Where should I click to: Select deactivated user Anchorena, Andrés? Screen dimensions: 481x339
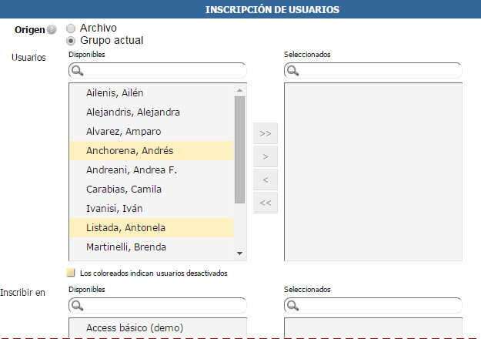click(129, 151)
